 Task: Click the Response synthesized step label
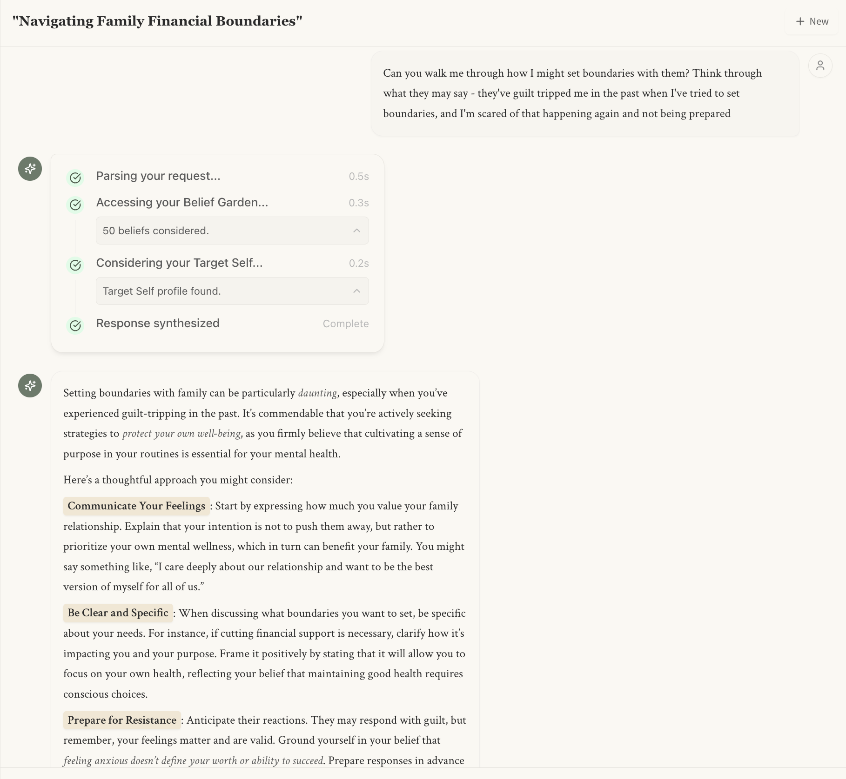tap(158, 323)
